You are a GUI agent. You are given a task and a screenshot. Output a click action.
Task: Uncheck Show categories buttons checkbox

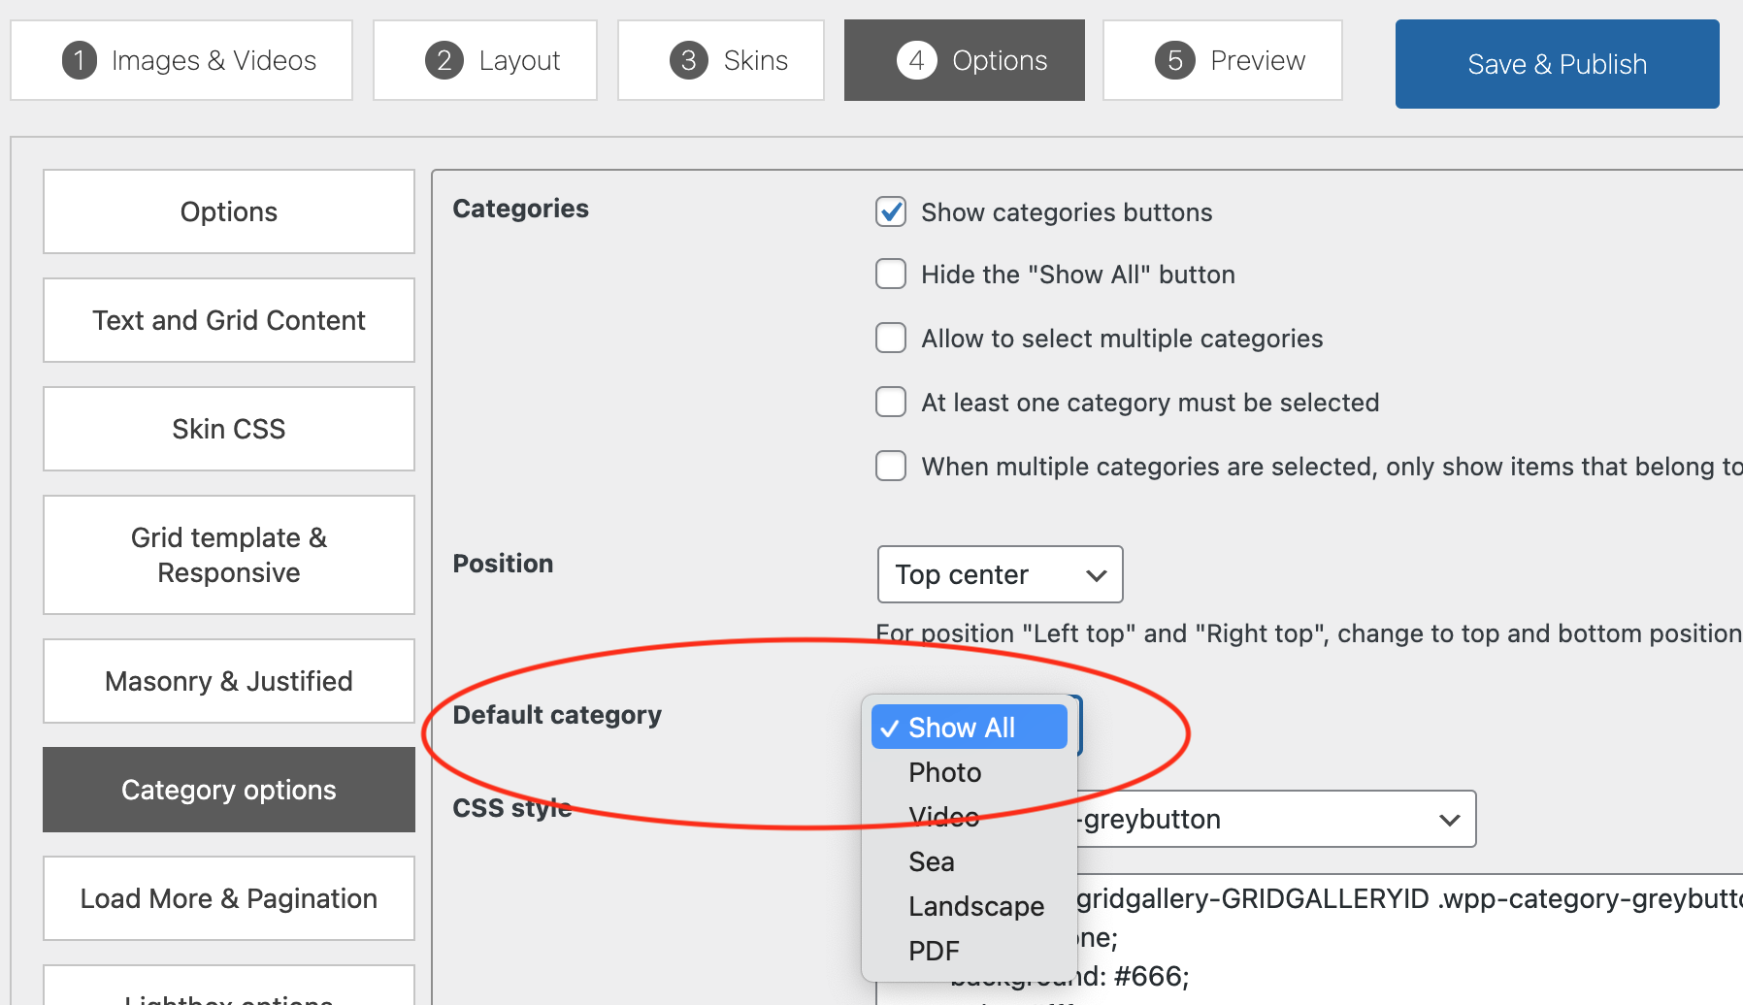891,211
